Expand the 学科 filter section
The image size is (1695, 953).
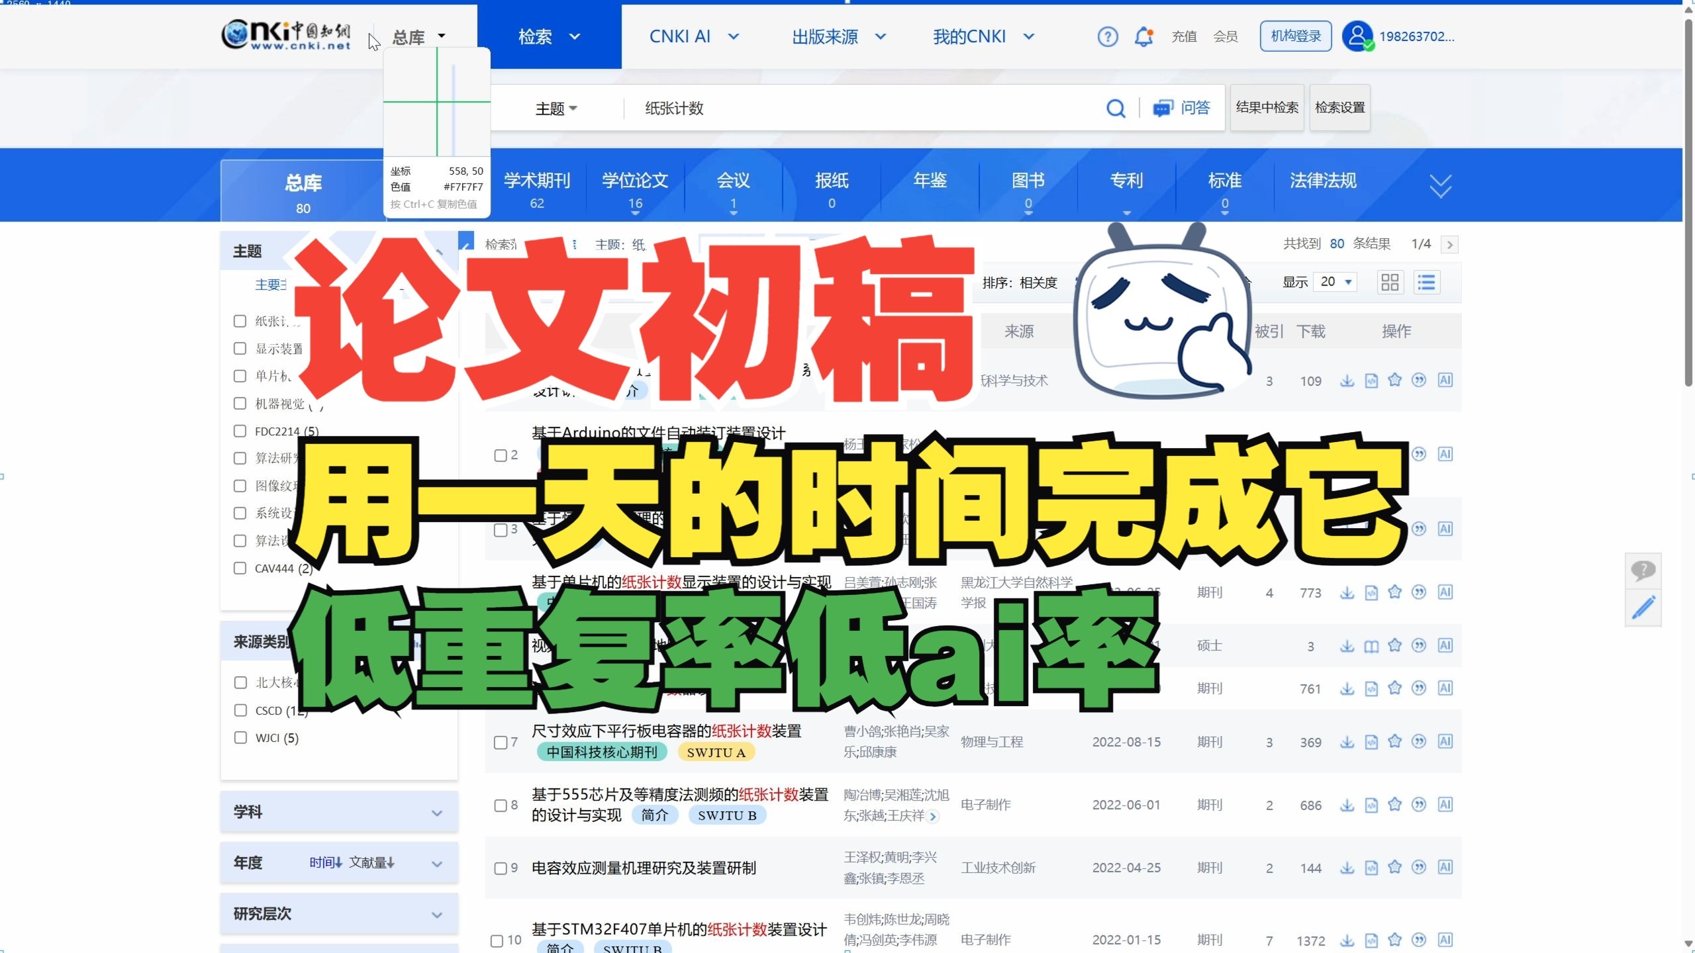[x=339, y=812]
